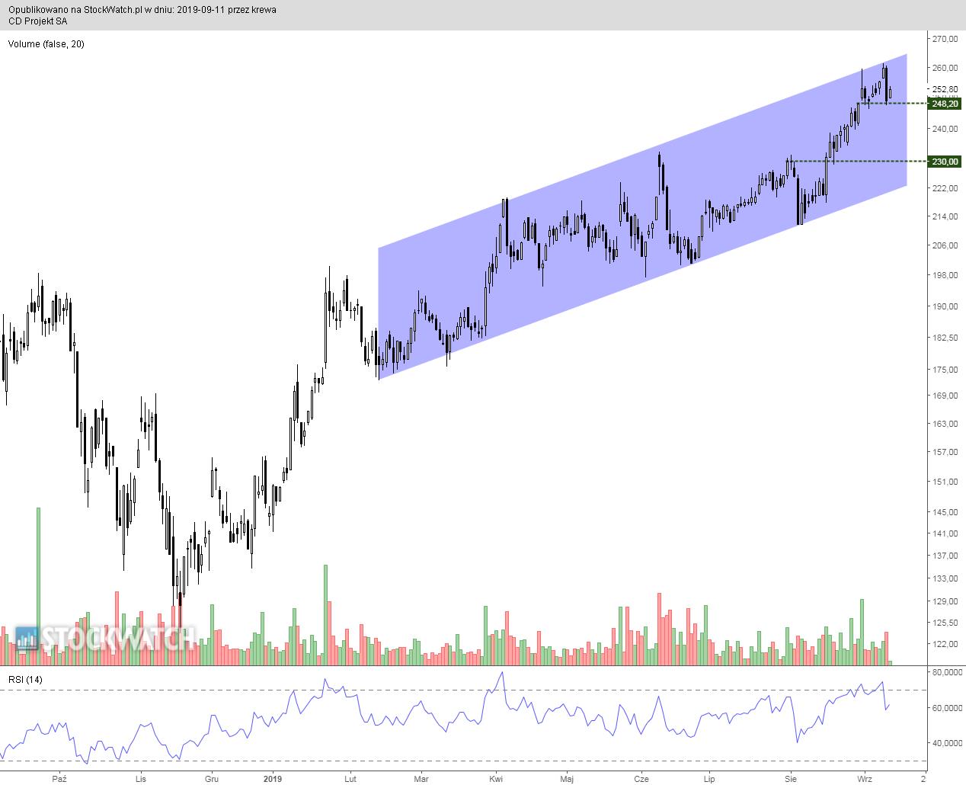Click the 2019 year label on time axis
The height and width of the screenshot is (785, 966).
tap(272, 778)
